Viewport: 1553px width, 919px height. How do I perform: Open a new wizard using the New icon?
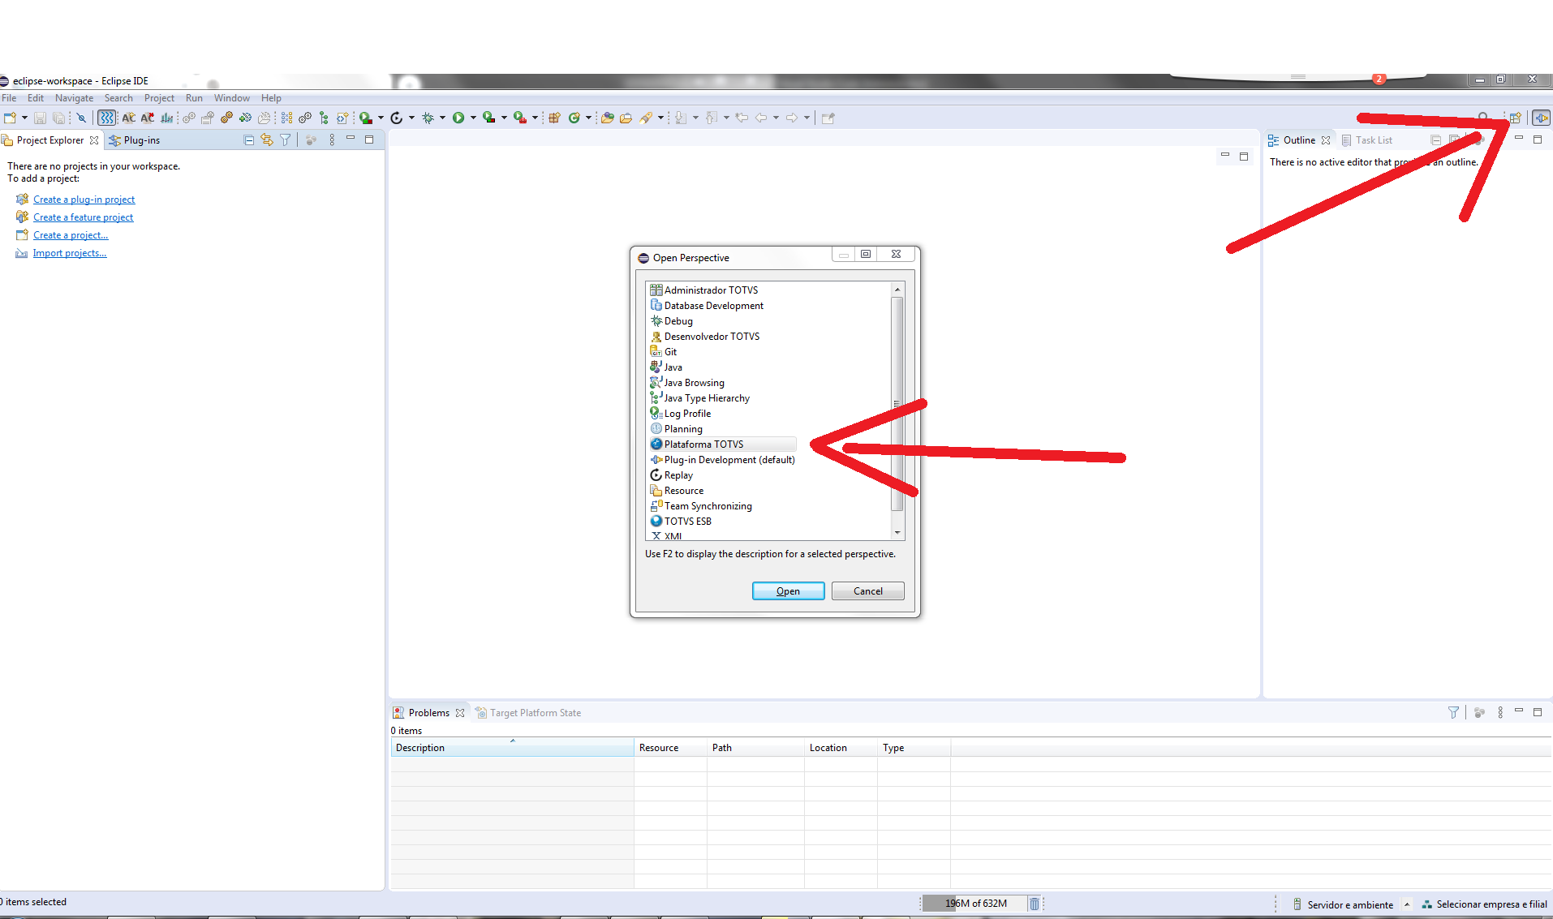(x=12, y=118)
